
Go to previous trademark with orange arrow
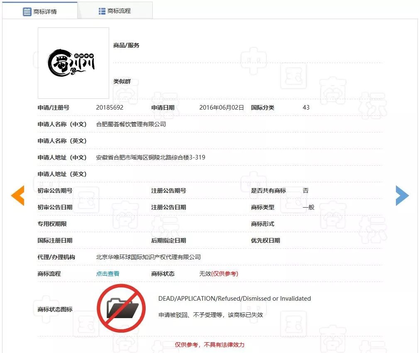(18, 196)
